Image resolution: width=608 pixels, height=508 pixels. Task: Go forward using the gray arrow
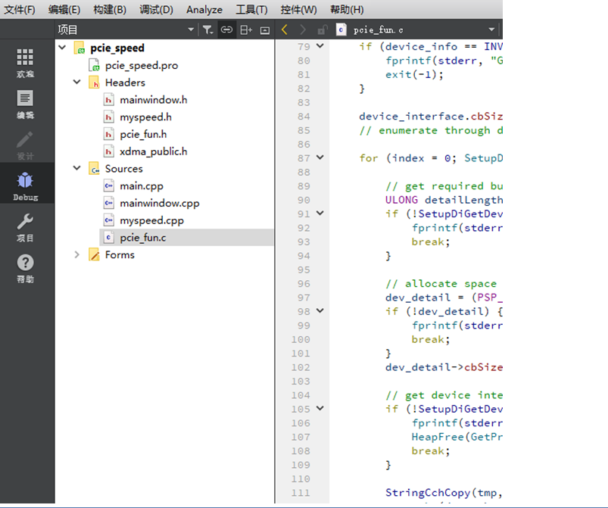click(303, 30)
